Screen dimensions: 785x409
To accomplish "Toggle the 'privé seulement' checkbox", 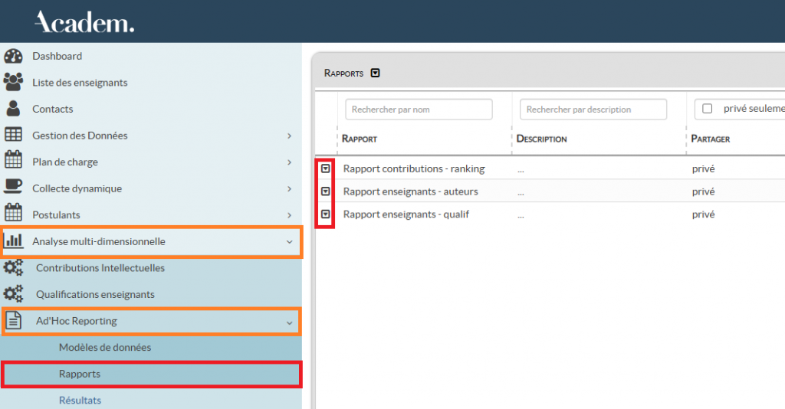I will click(x=708, y=110).
